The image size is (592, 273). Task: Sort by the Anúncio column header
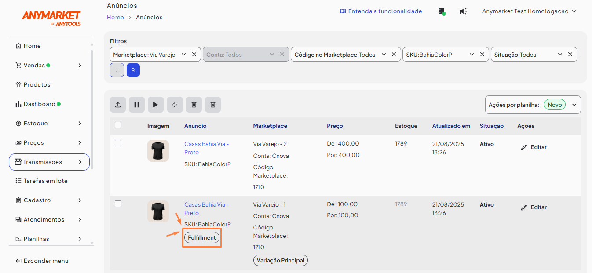coord(195,126)
